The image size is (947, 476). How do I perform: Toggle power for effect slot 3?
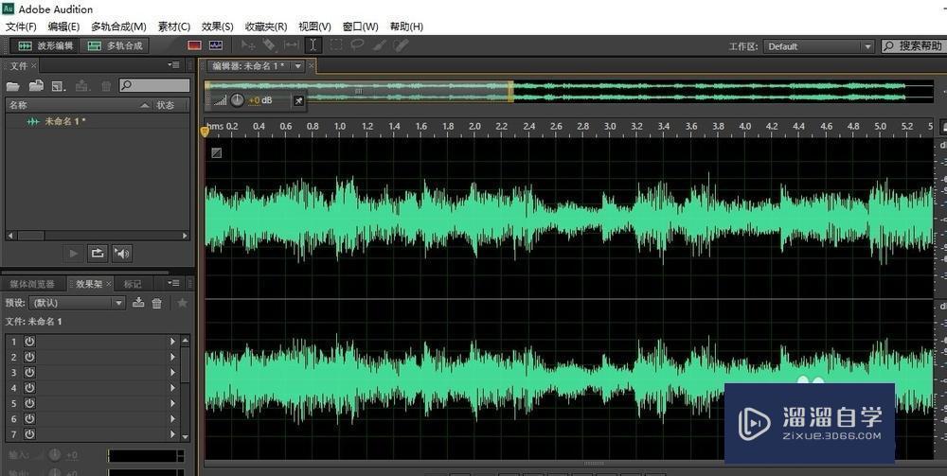pos(29,372)
